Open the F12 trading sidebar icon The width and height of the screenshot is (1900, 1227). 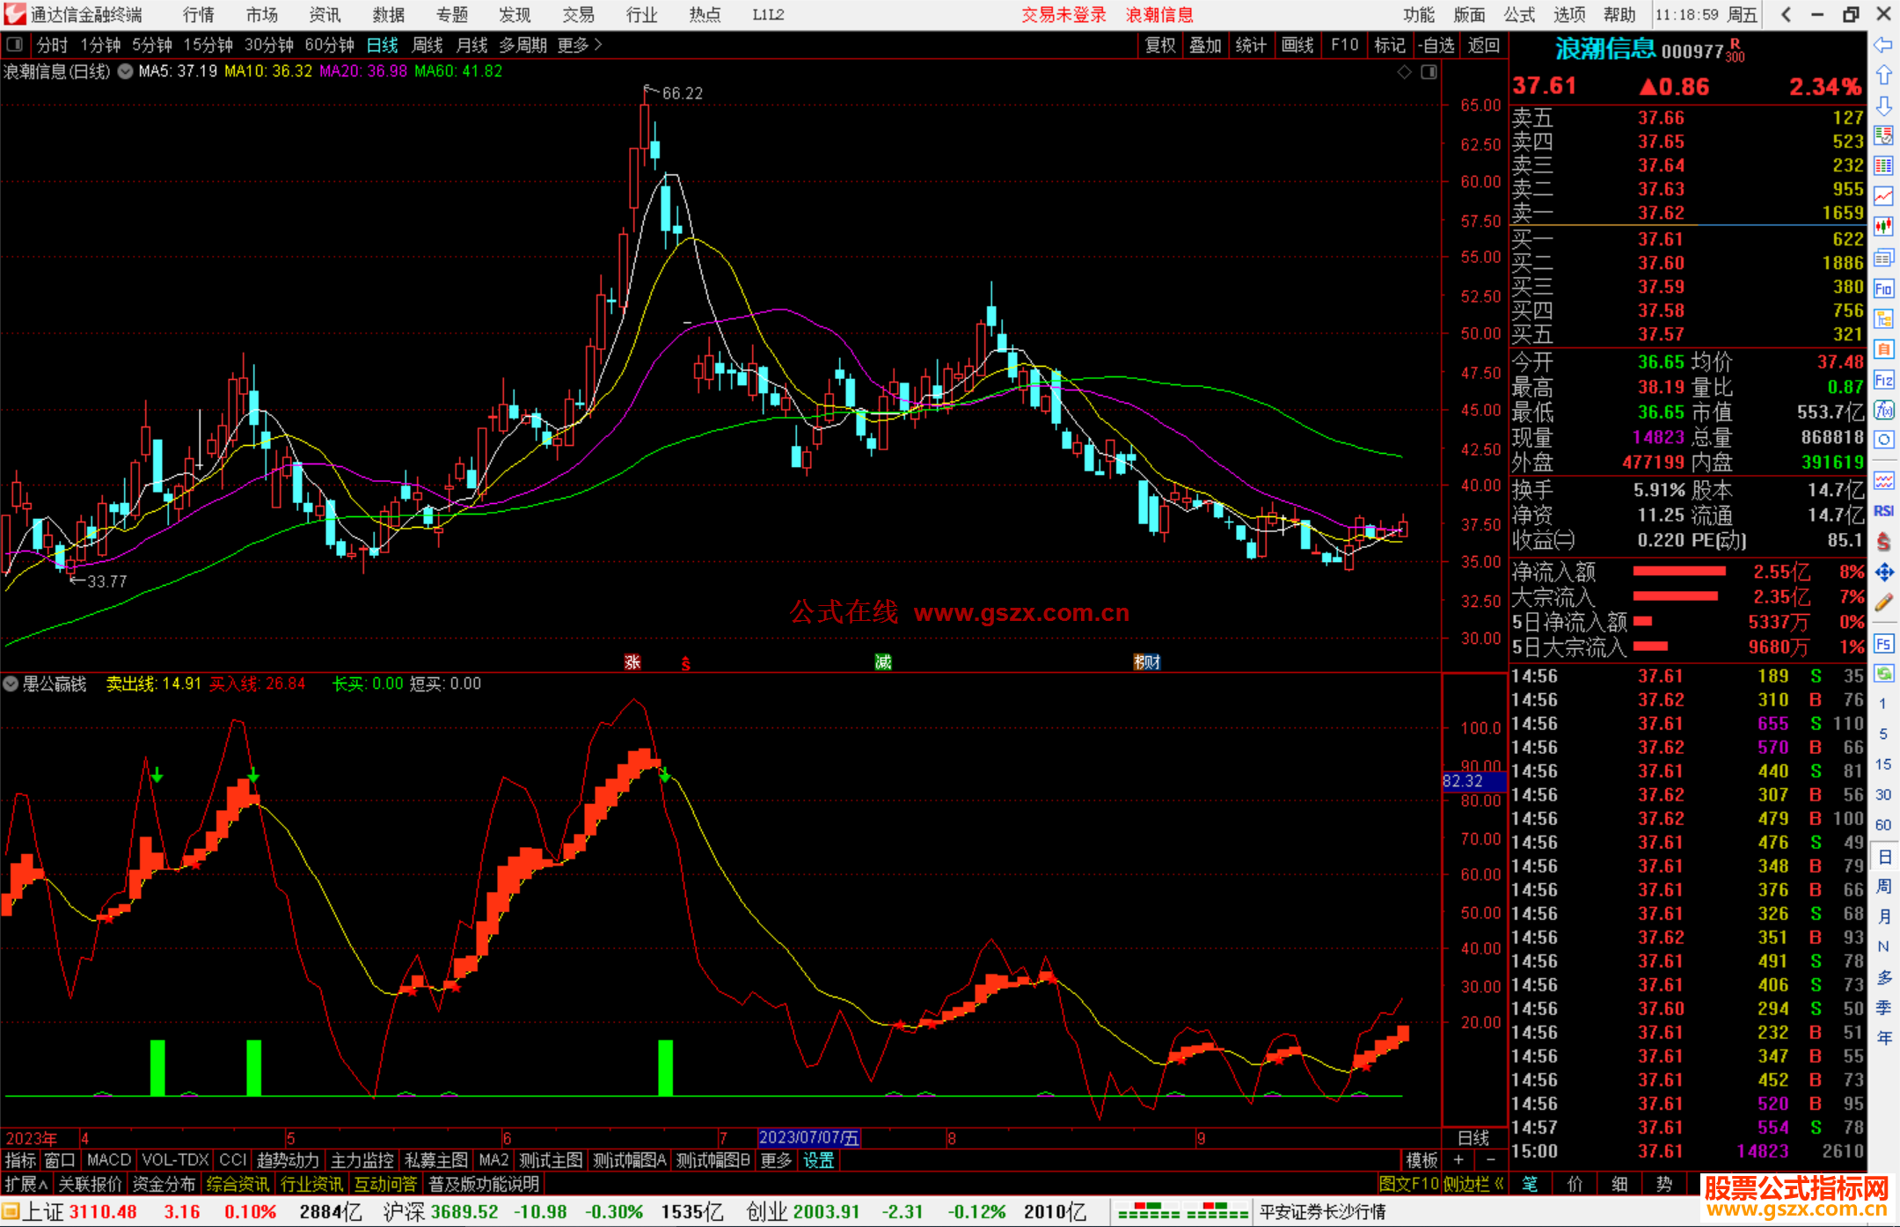(x=1883, y=380)
